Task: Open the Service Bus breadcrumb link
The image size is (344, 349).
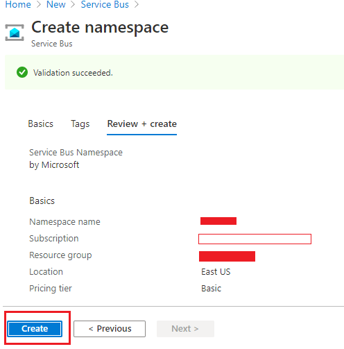Action: click(x=105, y=4)
